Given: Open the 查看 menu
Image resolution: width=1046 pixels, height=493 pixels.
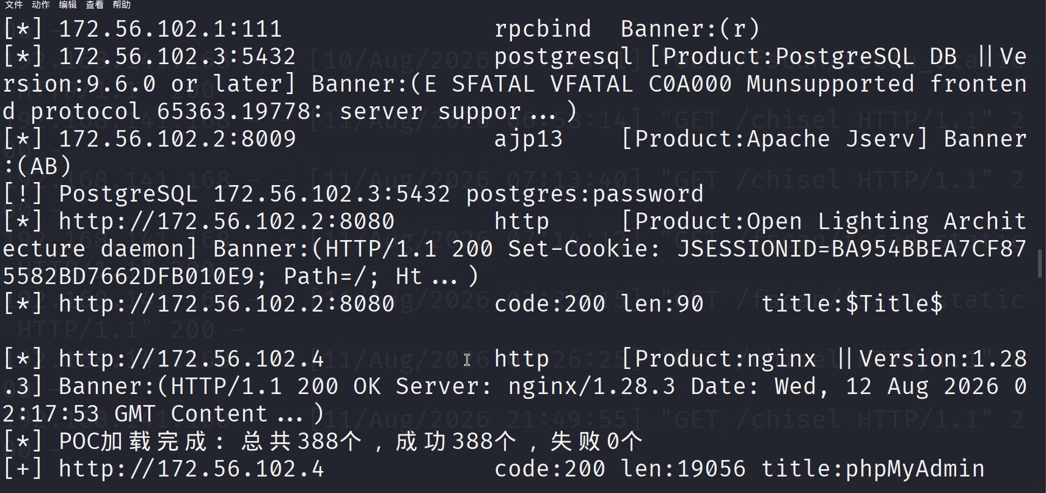Looking at the screenshot, I should [x=94, y=5].
